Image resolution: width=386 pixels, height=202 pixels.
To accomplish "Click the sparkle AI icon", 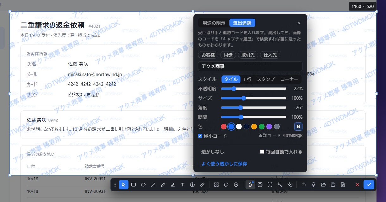I will point(289,185).
